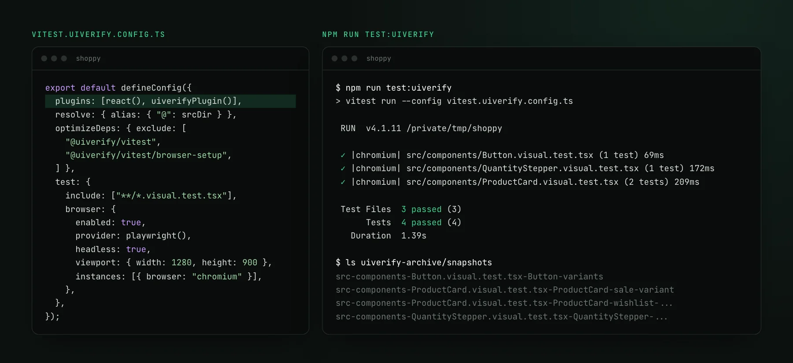Screen dimensions: 793x363
Task: Click the shoppy title in the terminal window
Action: [x=378, y=59]
